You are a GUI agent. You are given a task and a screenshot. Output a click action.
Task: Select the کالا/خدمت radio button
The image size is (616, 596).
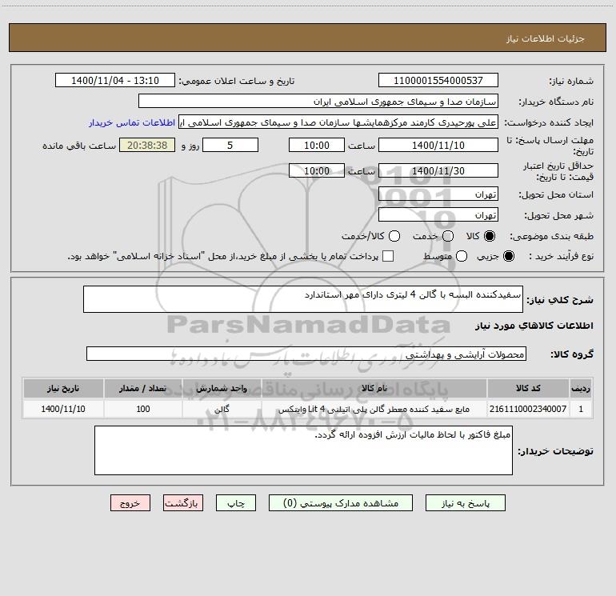tap(394, 236)
